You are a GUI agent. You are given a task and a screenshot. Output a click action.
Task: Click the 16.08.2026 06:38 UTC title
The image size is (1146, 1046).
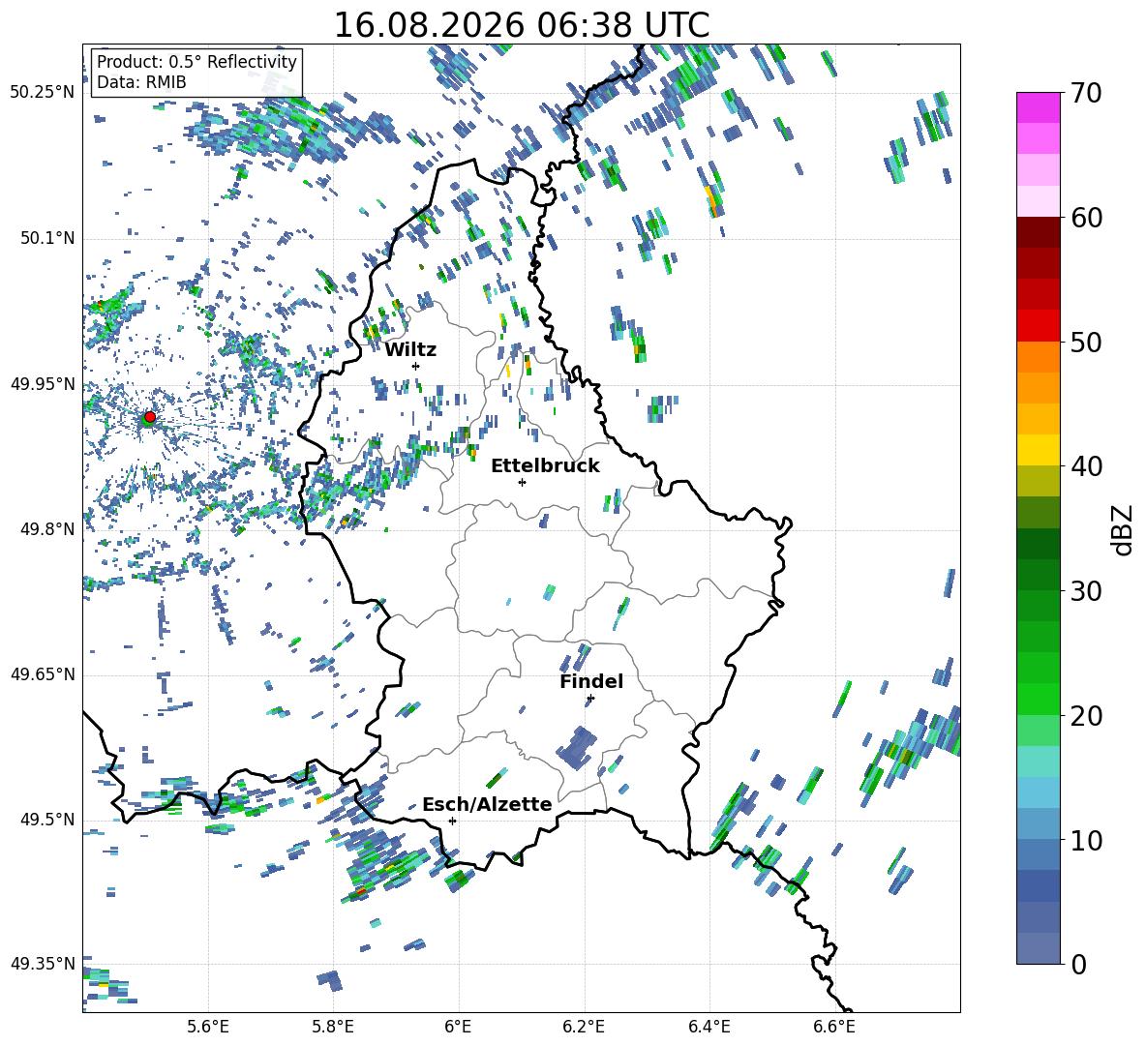click(x=521, y=25)
